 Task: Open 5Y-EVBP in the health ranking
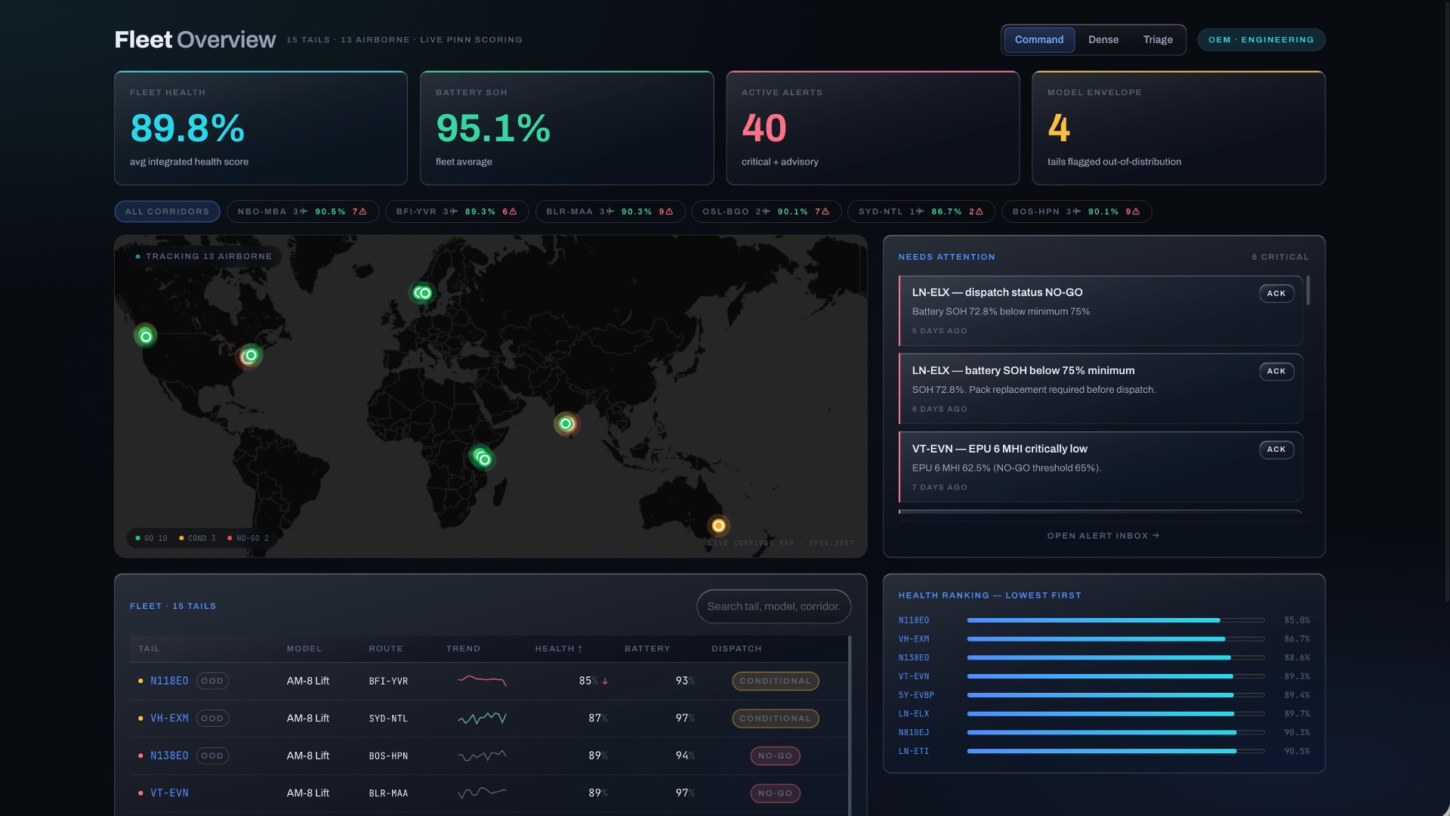(915, 695)
